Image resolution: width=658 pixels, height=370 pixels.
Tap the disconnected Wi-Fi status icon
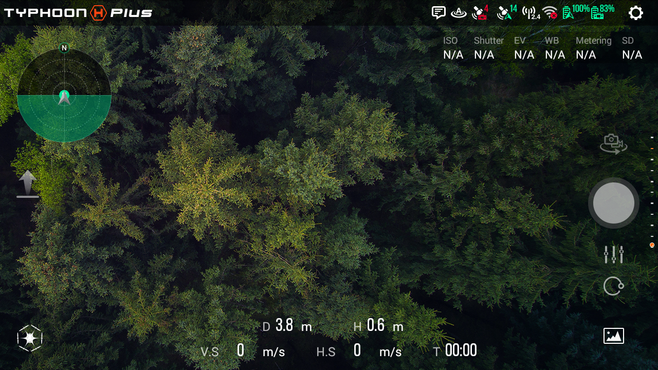[x=550, y=12]
